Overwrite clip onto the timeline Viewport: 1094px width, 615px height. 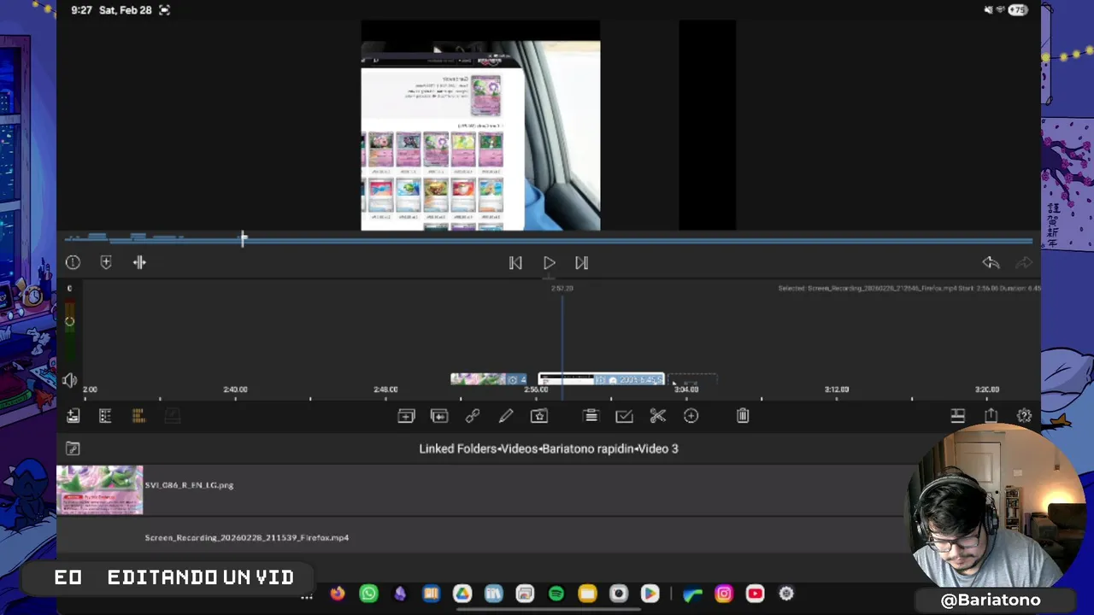click(x=439, y=416)
